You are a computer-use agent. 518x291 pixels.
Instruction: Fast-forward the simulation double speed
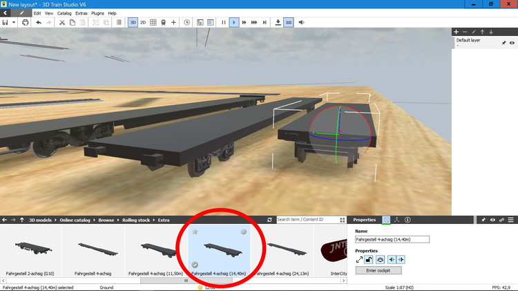click(244, 23)
